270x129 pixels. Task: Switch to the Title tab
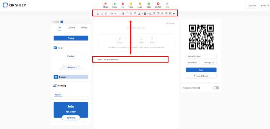[x=59, y=27]
